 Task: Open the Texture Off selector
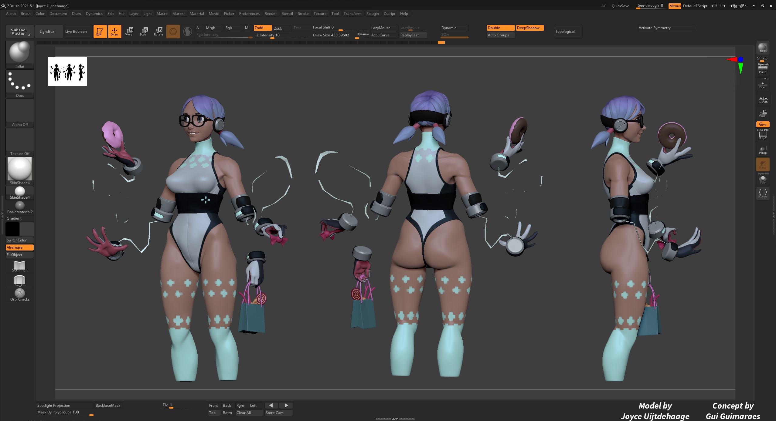[20, 142]
